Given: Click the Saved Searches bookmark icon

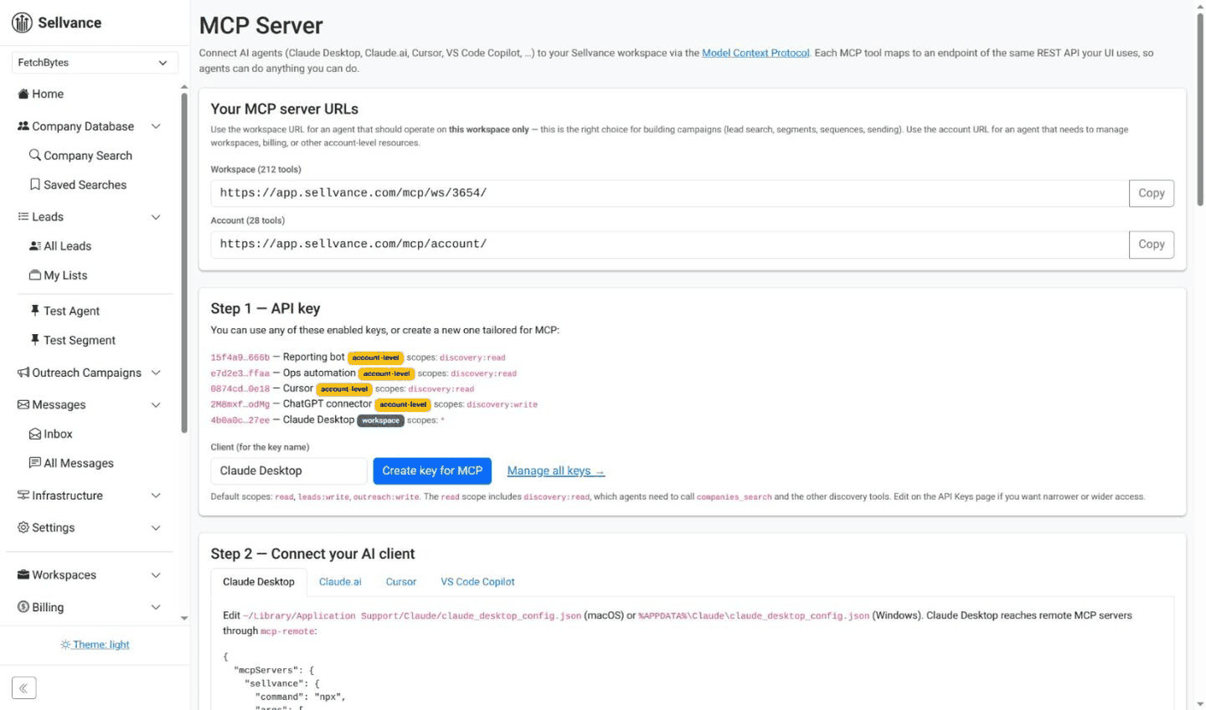Looking at the screenshot, I should tap(35, 184).
